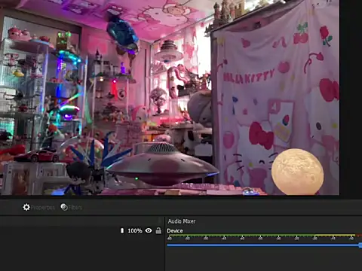Open the source Filters dialog
The height and width of the screenshot is (271, 362).
point(72,207)
